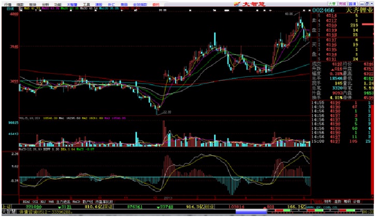Select the 散户线 indicator tab
The image size is (375, 217).
click(x=88, y=202)
